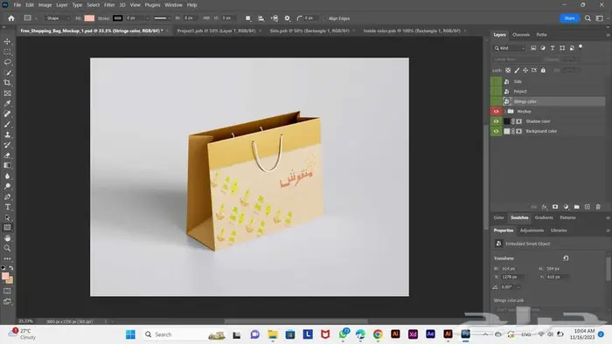Click the Home icon in options bar

click(x=11, y=18)
